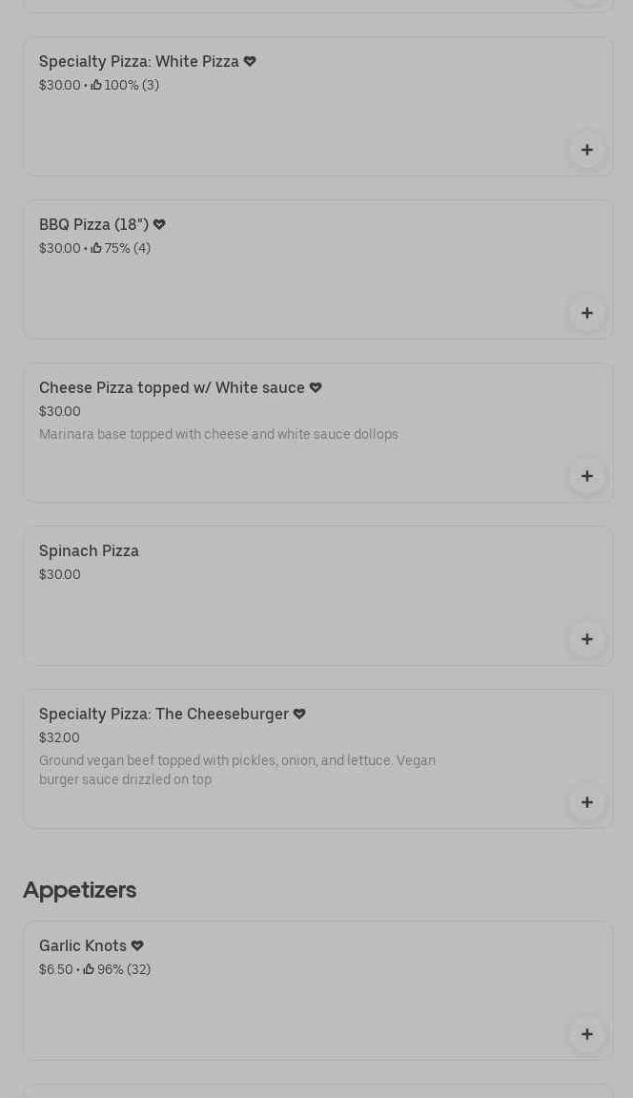Click heart icon next to BBQ Pizza

click(159, 225)
